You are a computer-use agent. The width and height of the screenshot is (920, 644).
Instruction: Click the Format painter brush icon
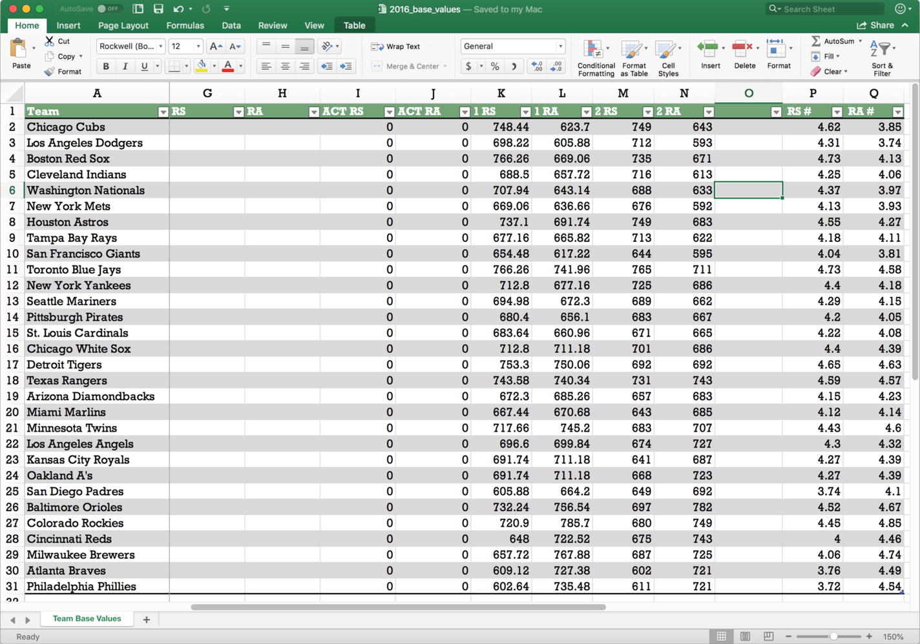coord(50,71)
